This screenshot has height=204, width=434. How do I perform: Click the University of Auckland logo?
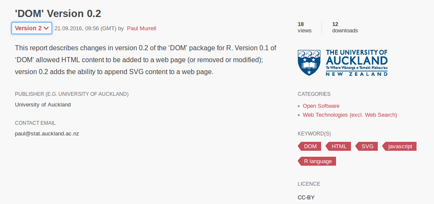point(342,63)
